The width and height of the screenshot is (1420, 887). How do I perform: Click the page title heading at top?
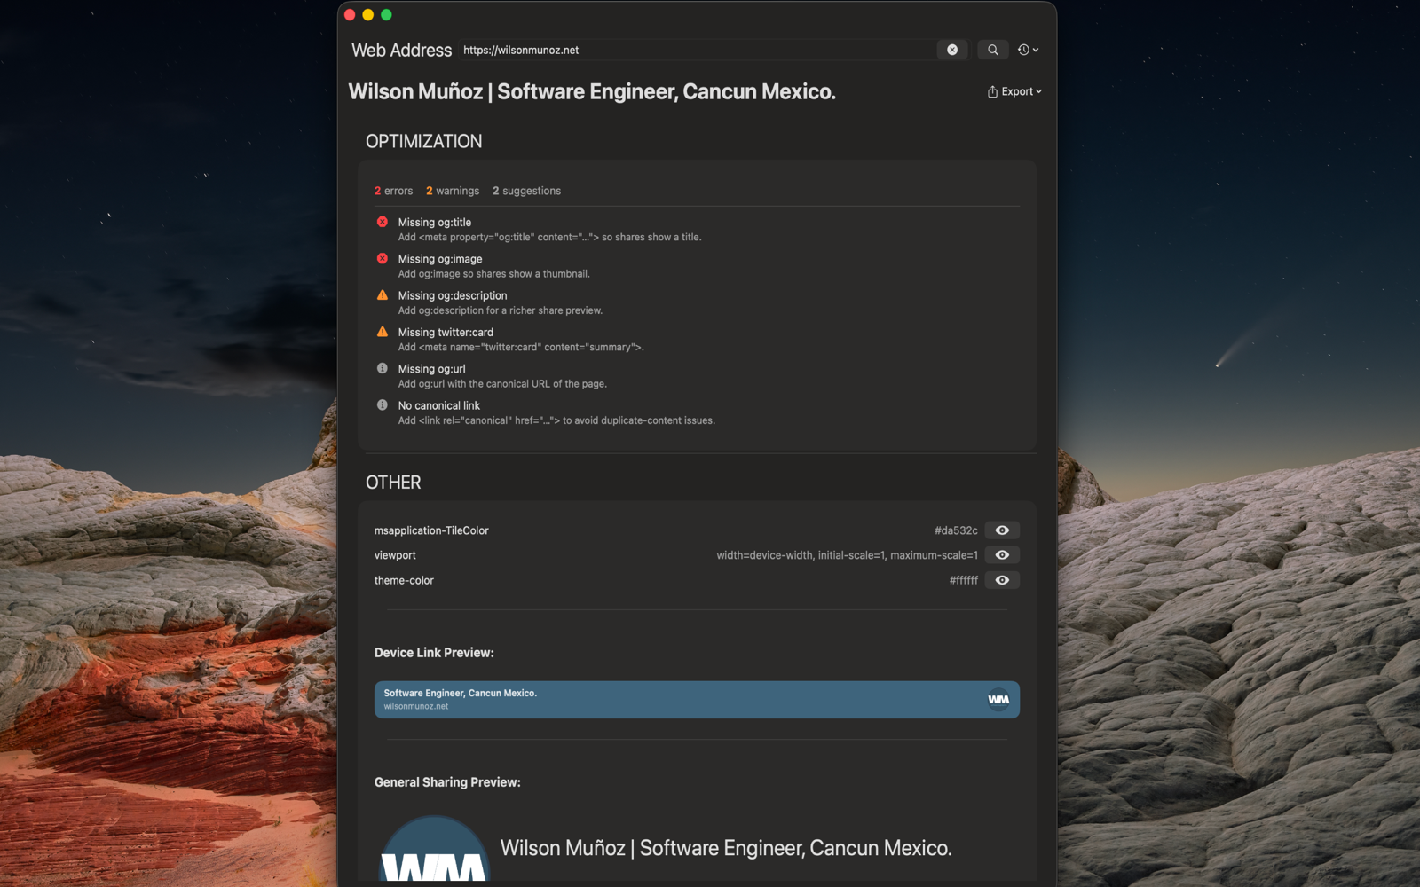pos(592,91)
